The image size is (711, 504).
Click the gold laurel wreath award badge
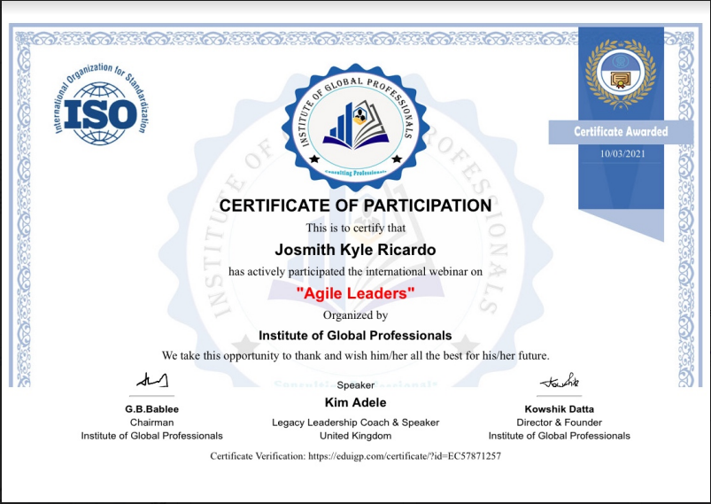tap(621, 74)
